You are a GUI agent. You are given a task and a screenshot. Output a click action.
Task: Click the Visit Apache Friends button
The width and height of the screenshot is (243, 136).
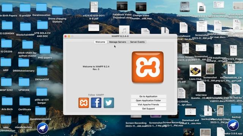[x=148, y=105]
